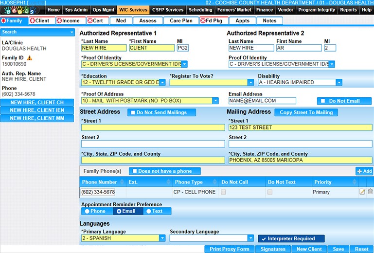Edit the cell phone row

pyautogui.click(x=362, y=192)
